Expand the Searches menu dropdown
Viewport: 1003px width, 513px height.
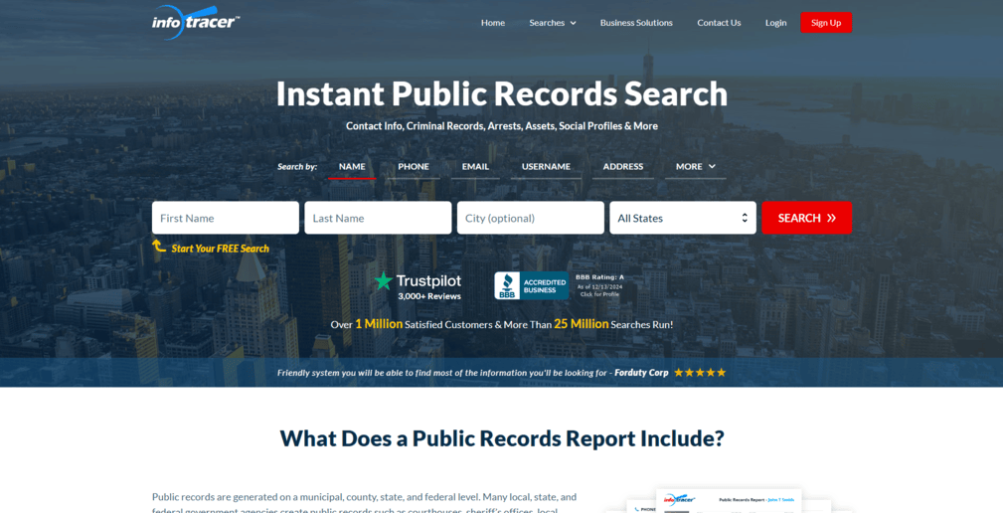click(x=552, y=23)
